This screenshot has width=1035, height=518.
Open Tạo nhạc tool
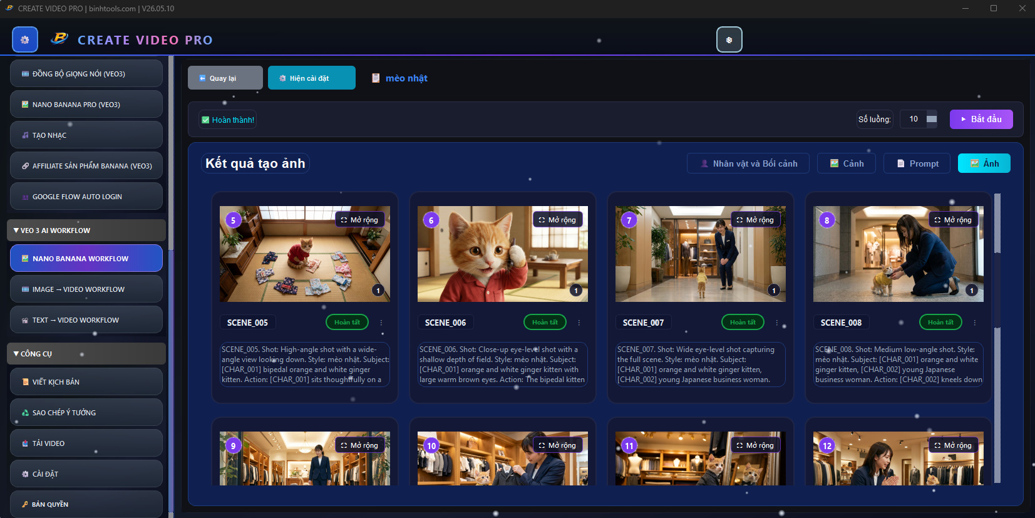coord(86,135)
